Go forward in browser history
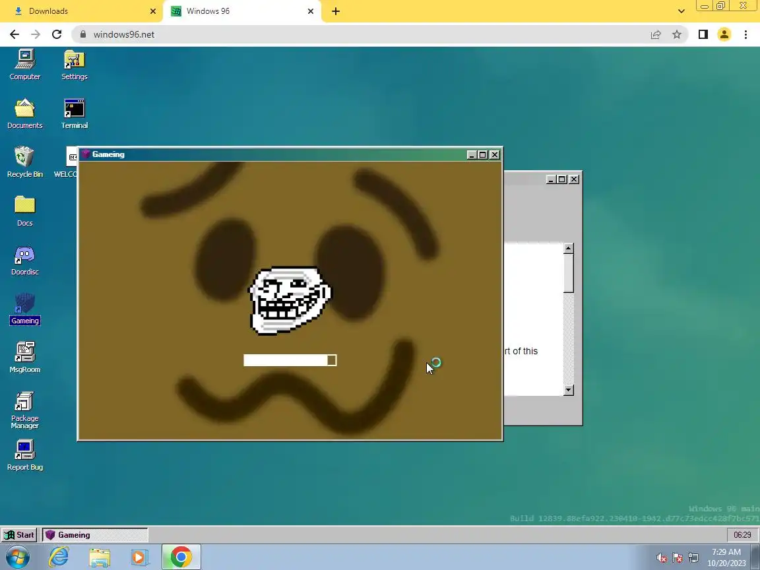This screenshot has width=760, height=570. tap(36, 34)
